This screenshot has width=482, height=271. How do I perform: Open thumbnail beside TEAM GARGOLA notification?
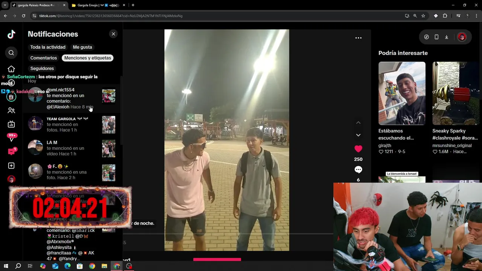coord(108,125)
